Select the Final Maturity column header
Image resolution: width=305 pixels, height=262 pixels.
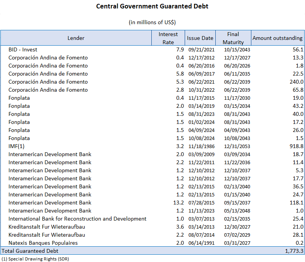click(x=233, y=38)
